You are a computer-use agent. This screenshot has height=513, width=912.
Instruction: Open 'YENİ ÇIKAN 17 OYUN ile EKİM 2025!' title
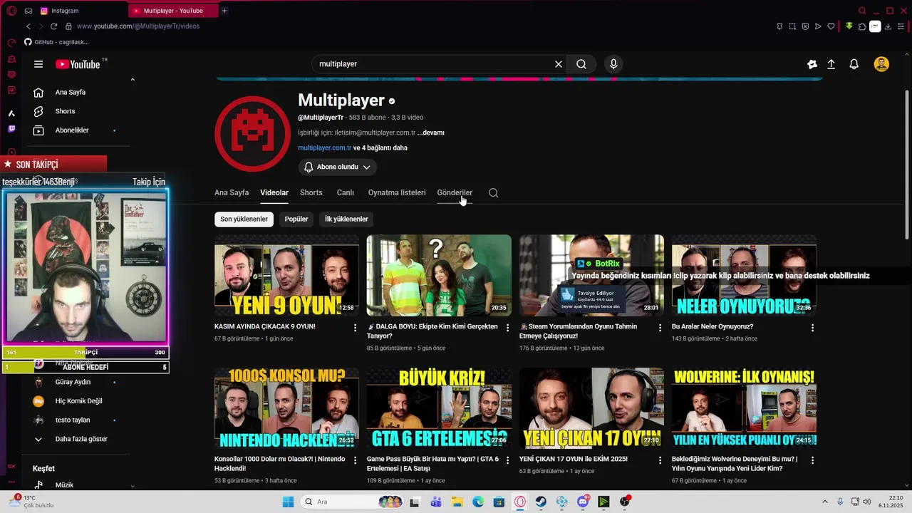point(574,460)
